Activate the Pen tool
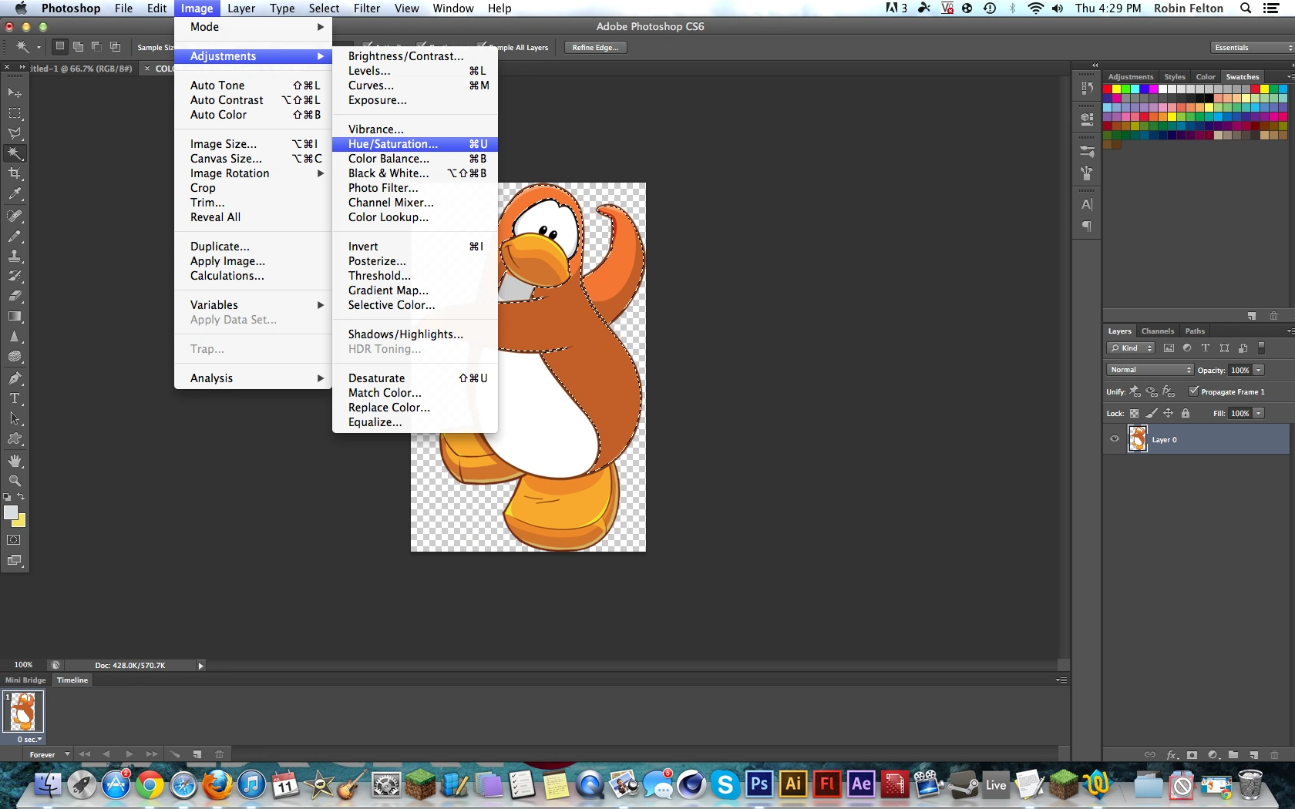This screenshot has width=1295, height=809. (x=15, y=378)
